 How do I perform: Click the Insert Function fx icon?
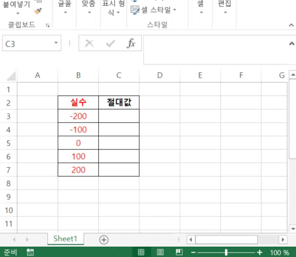[131, 43]
